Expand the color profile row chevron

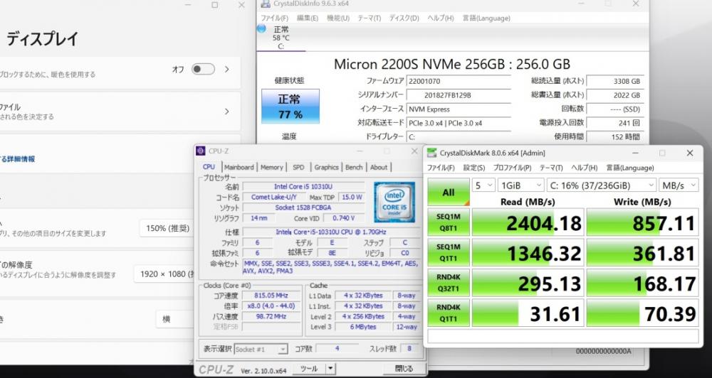coord(227,112)
